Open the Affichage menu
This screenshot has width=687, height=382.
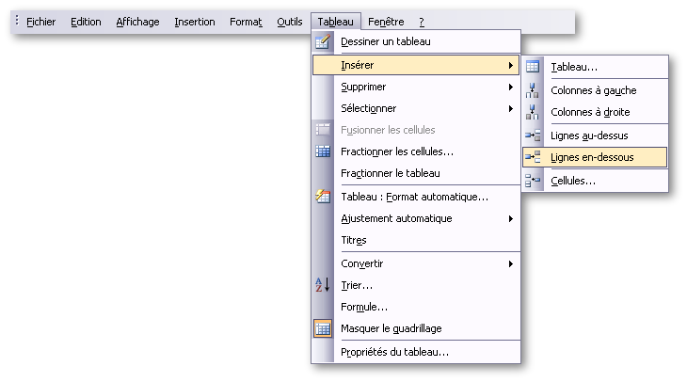pos(137,22)
